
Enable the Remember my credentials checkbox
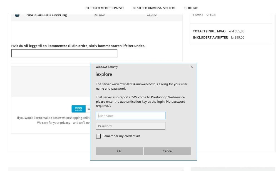tap(98, 136)
